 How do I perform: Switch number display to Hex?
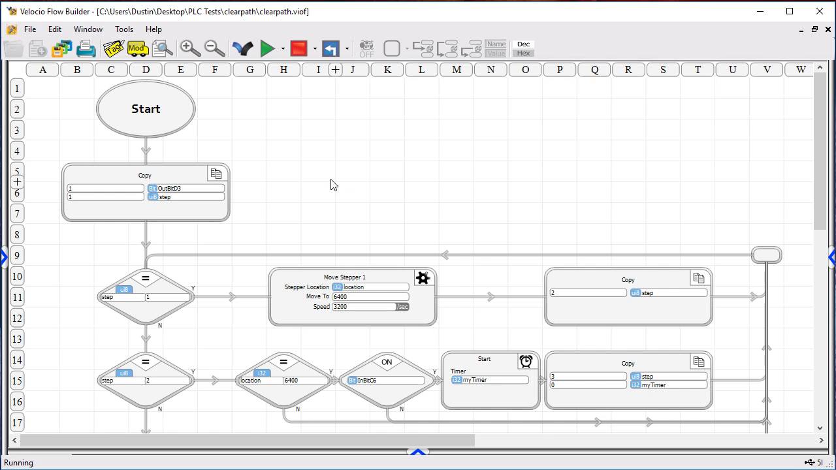[524, 53]
